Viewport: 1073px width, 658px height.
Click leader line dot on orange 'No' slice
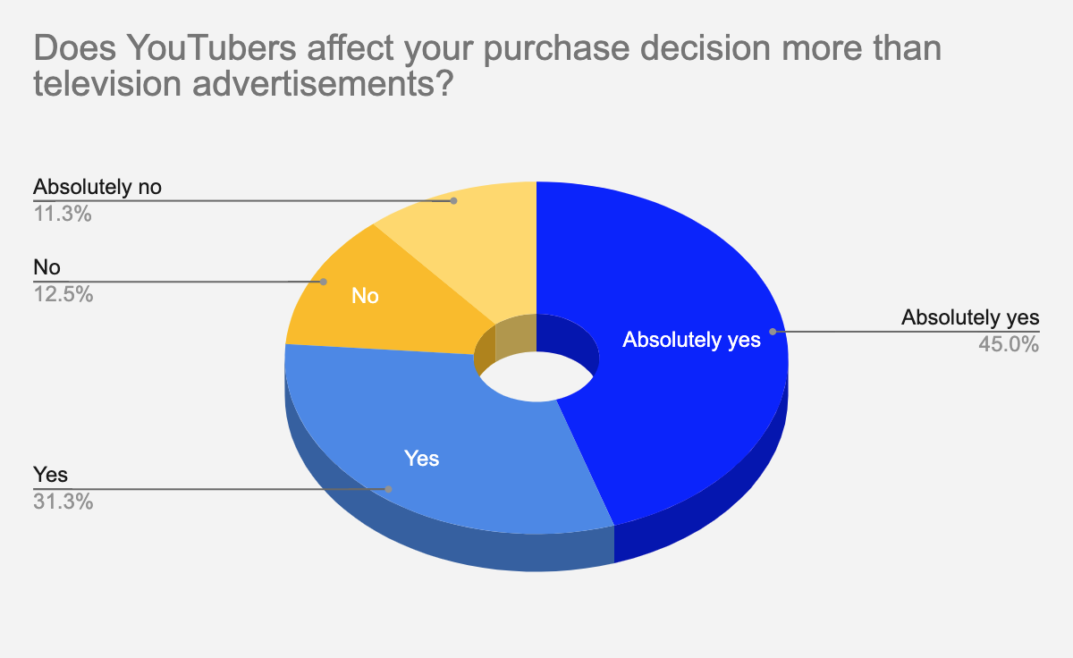point(323,282)
